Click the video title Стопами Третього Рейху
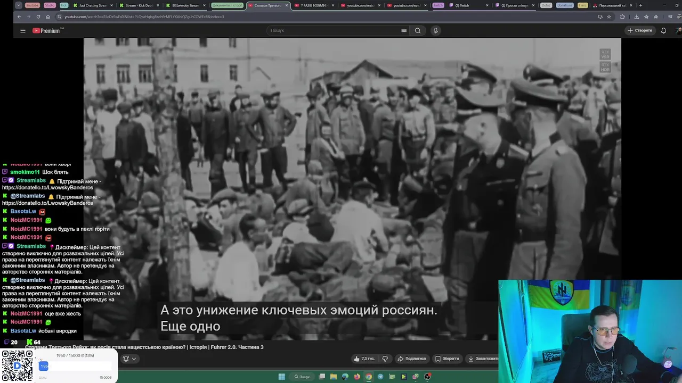This screenshot has width=682, height=383. pos(144,347)
